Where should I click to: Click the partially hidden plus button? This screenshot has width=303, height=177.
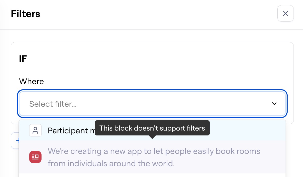click(x=15, y=140)
